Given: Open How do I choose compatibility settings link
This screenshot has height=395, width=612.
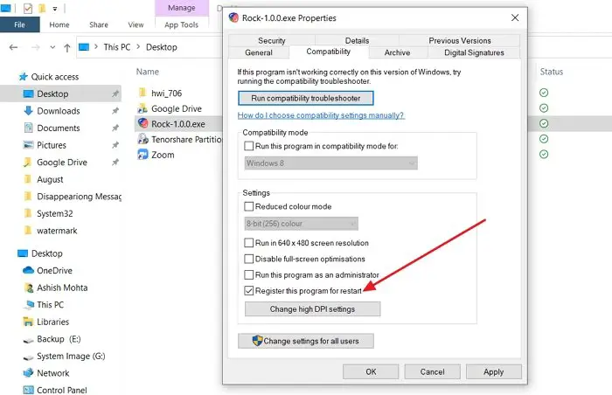Looking at the screenshot, I should coord(321,115).
